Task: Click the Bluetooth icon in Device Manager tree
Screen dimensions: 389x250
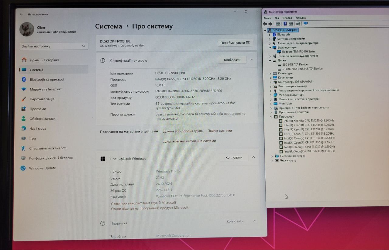Action: (274, 34)
